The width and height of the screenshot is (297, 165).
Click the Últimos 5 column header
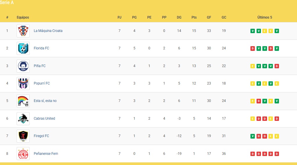tap(265, 17)
